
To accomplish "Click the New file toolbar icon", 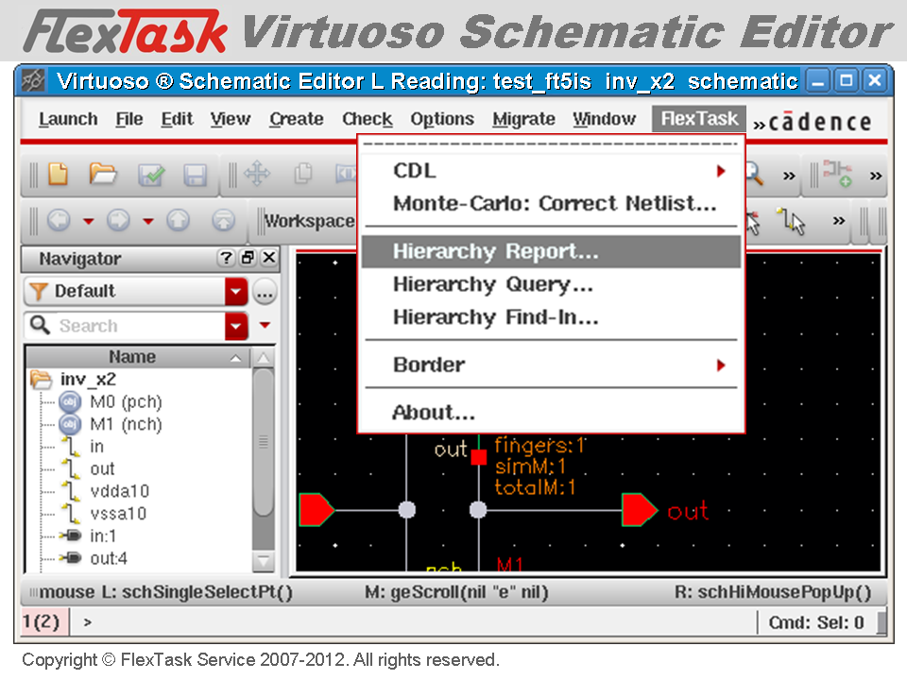I will [58, 174].
